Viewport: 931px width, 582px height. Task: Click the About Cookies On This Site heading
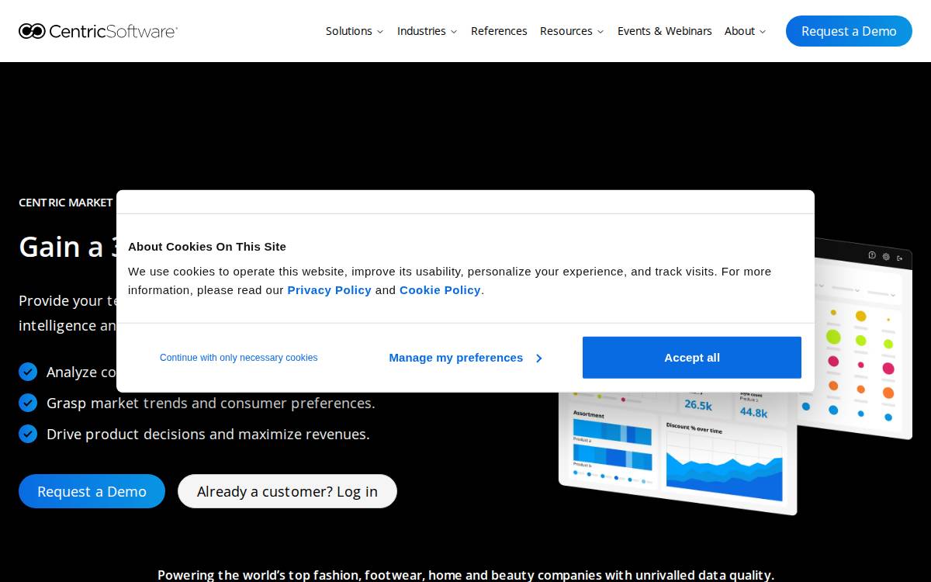(x=207, y=247)
